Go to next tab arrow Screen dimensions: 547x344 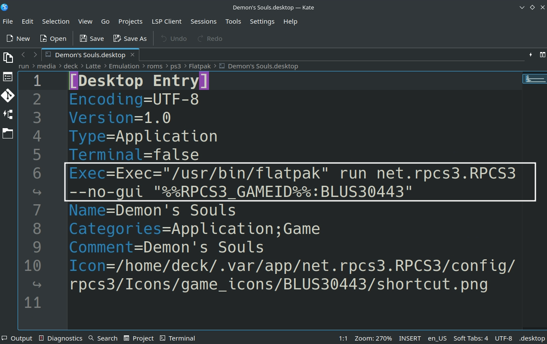point(35,55)
